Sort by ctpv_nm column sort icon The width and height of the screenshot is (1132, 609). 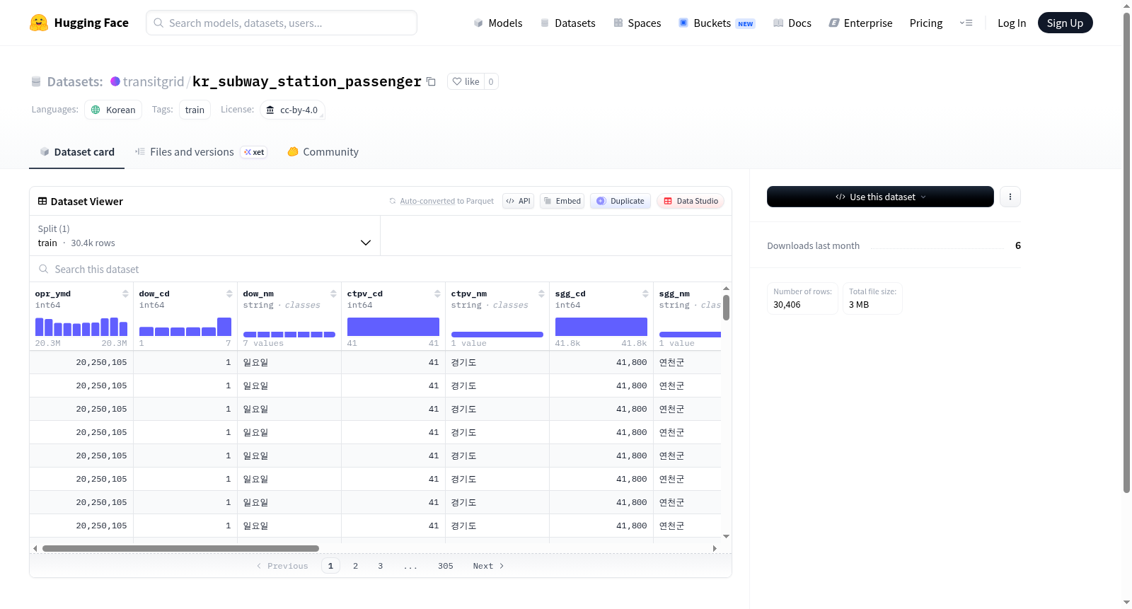[541, 294]
